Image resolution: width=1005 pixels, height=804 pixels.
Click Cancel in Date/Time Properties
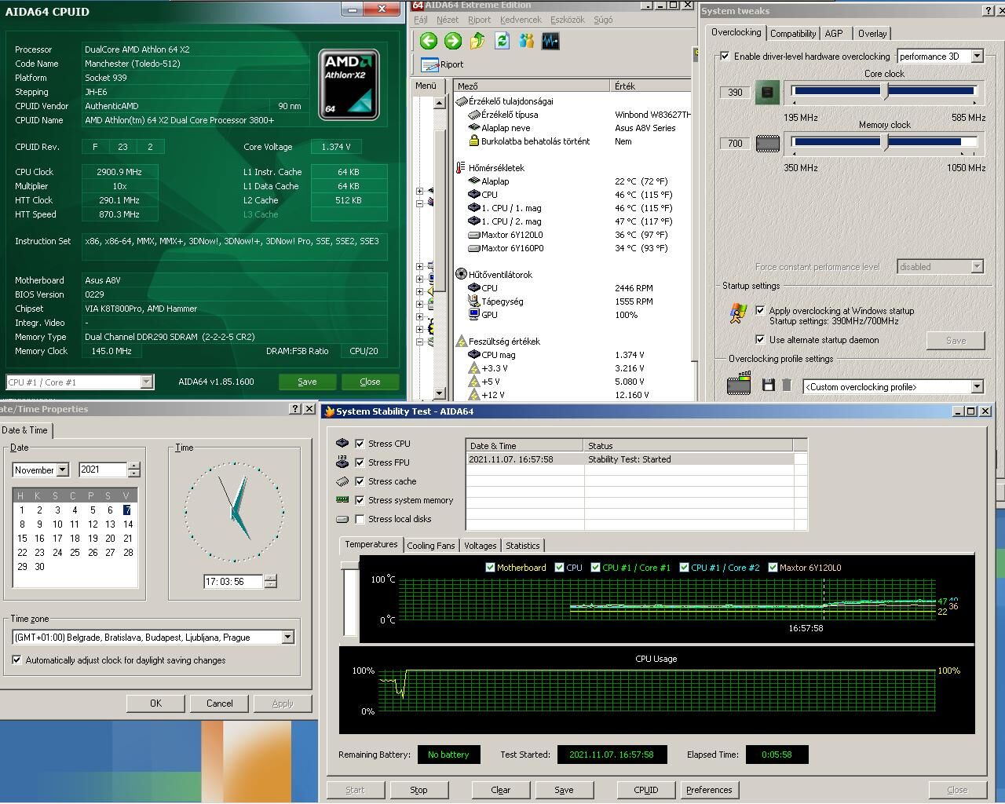tap(220, 703)
